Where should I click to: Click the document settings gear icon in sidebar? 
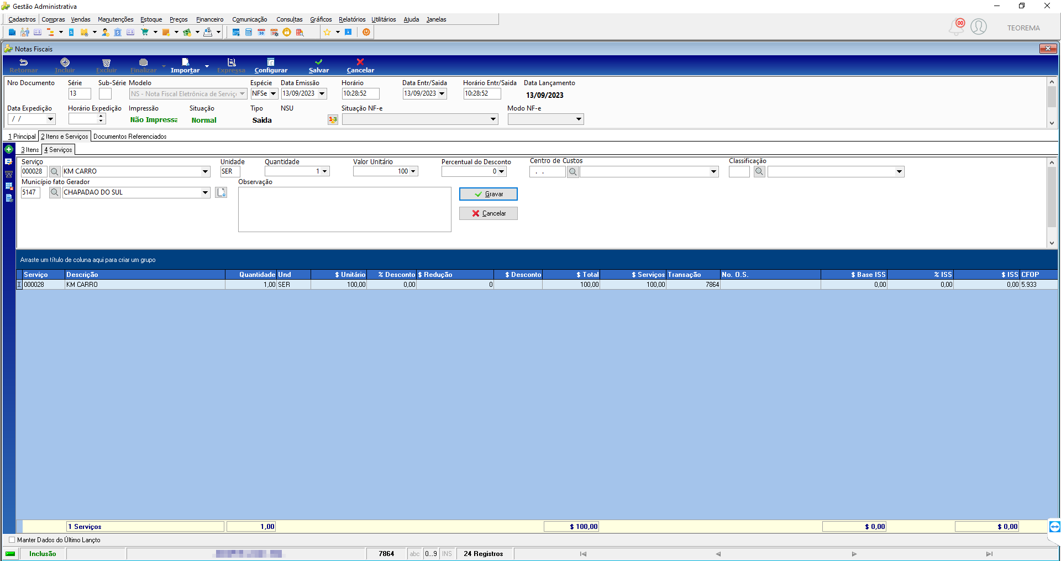coord(9,198)
